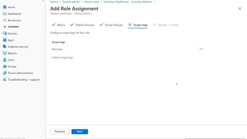The width and height of the screenshot is (247, 139).
Task: Go to the Admin Groups step tab
Action: pyautogui.click(x=82, y=25)
